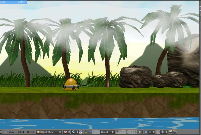Screen dimensions: 201x135
Task: Toggle the 3D manipulator axes widget
Action: pyautogui.click(x=86, y=132)
